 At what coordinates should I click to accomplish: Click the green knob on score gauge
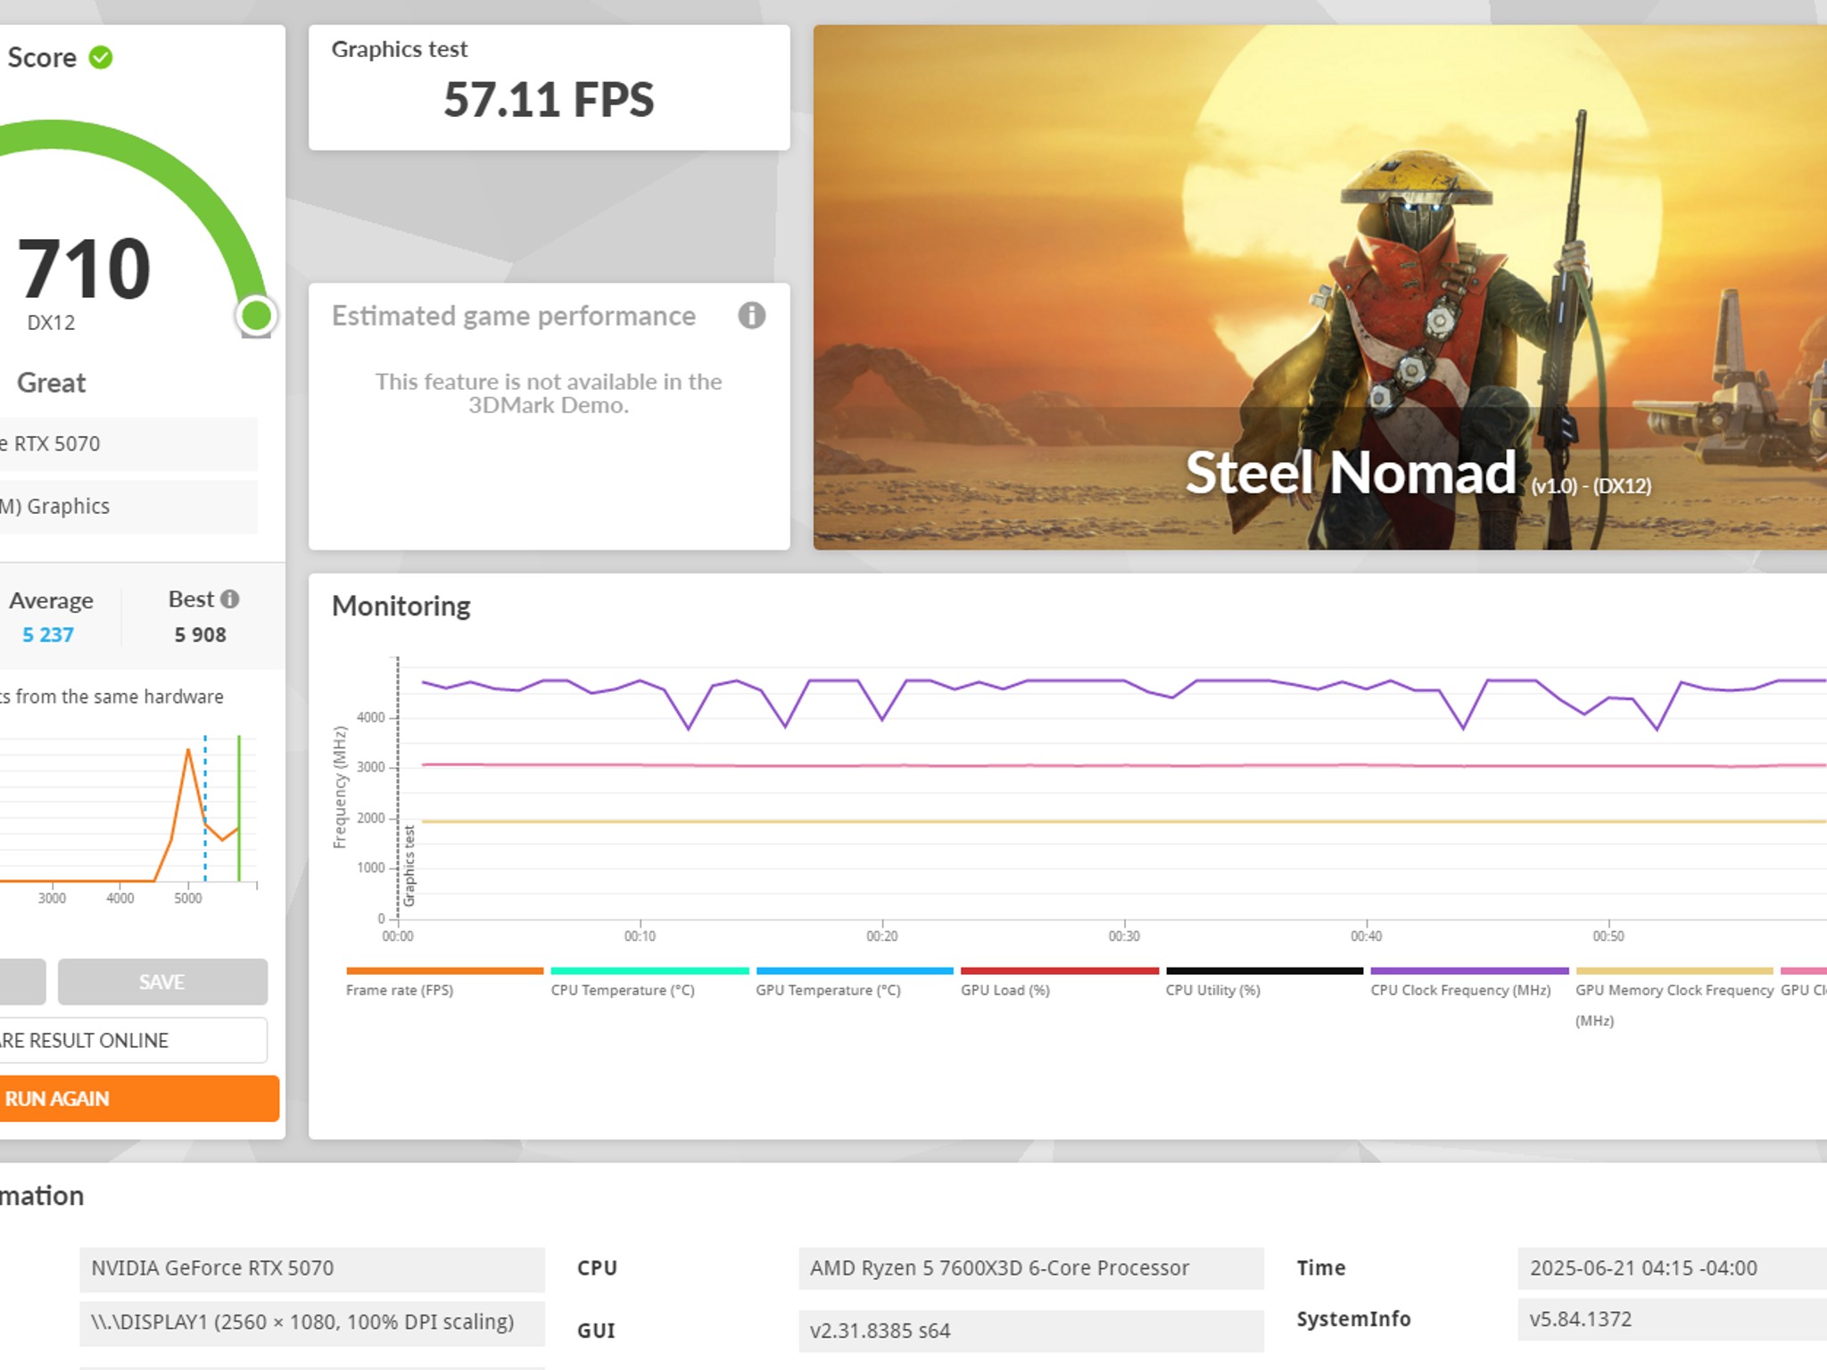pyautogui.click(x=257, y=316)
